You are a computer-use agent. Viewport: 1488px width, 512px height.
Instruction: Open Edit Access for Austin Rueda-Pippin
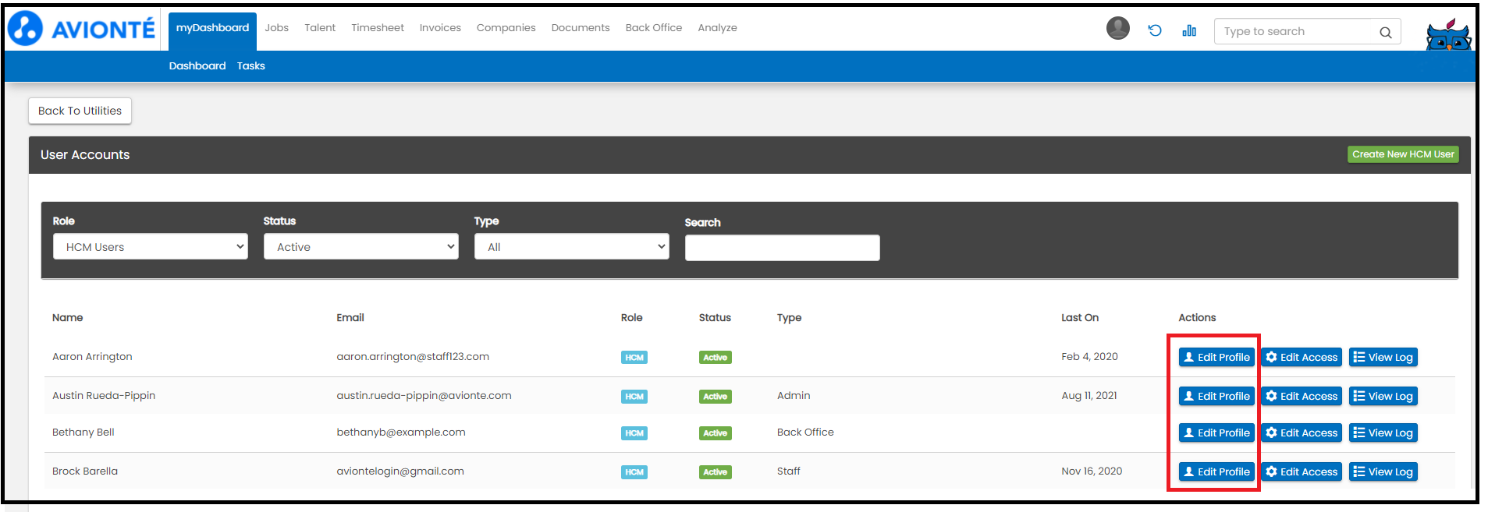[1301, 397]
